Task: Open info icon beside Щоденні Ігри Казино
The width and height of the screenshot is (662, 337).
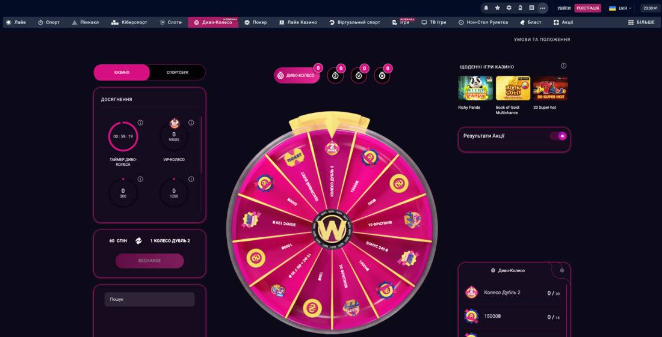Action: tap(563, 65)
